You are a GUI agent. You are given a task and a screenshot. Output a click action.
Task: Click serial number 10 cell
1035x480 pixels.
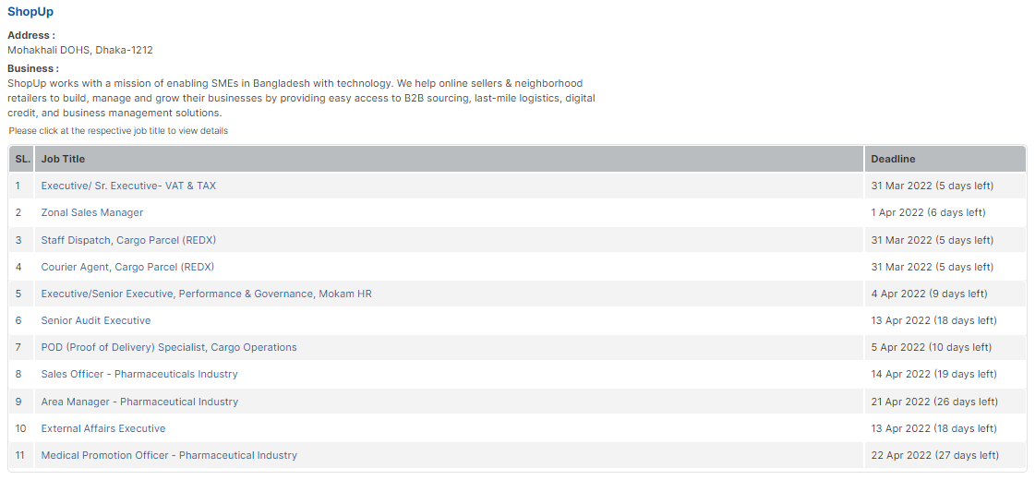tap(22, 428)
